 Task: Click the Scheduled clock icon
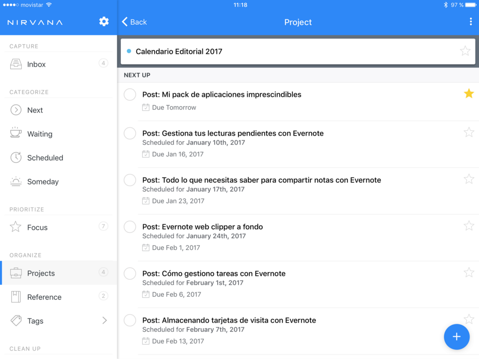click(16, 158)
